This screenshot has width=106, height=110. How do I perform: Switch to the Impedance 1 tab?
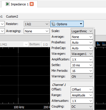[x=20, y=4]
